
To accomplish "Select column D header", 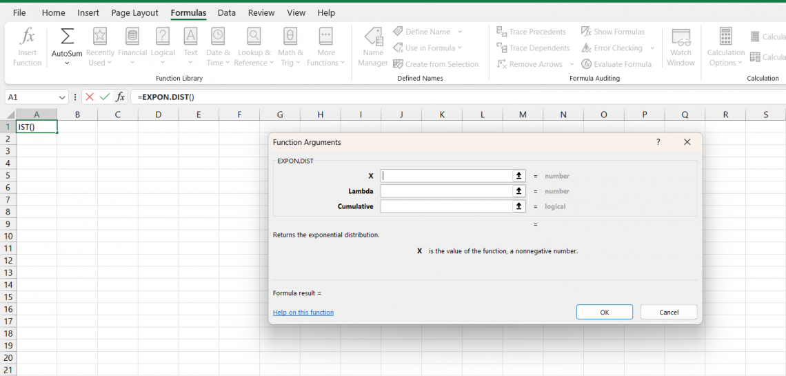I will tap(158, 115).
